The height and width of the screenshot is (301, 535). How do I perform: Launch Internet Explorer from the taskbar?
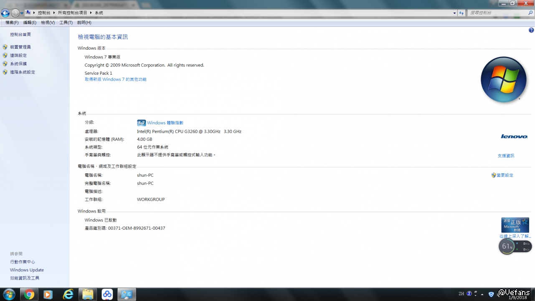click(68, 294)
